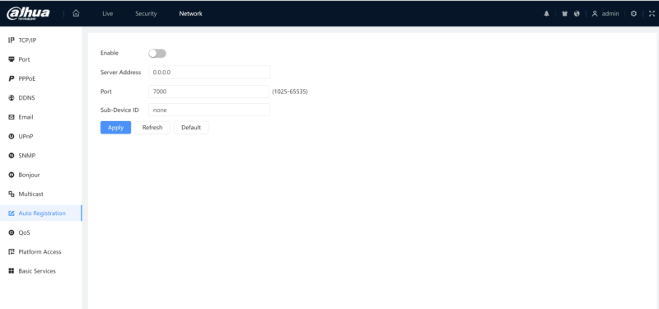The image size is (659, 309).
Task: Open QoS settings
Action: [x=40, y=232]
